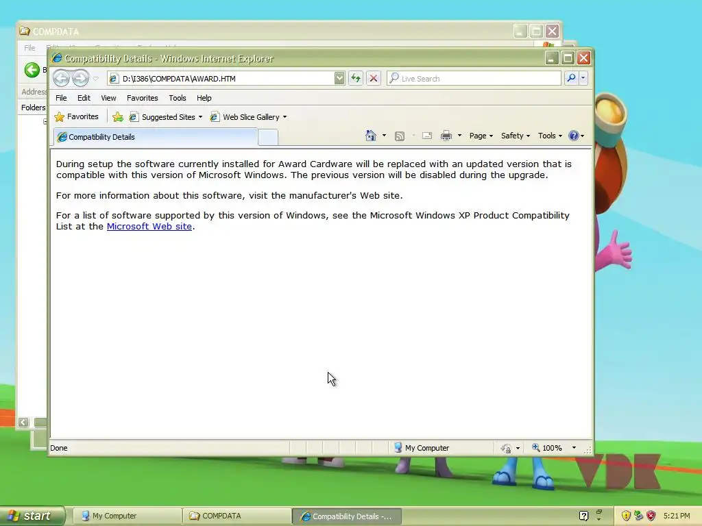The height and width of the screenshot is (526, 702).
Task: Click the Internet Explorer logo in title bar
Action: coord(57,58)
